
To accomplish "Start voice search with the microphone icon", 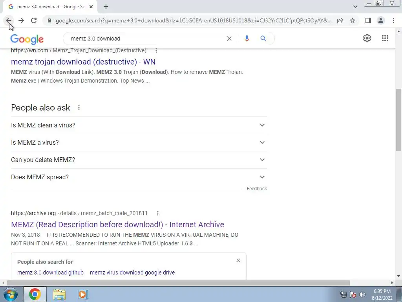I will [247, 39].
